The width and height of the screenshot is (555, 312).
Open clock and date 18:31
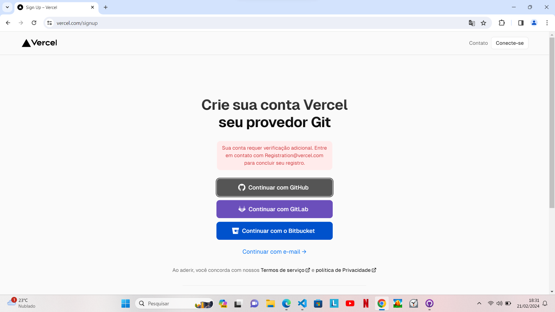[x=528, y=303]
